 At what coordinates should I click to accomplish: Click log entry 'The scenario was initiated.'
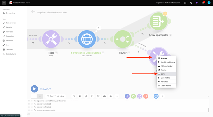coord(42,104)
